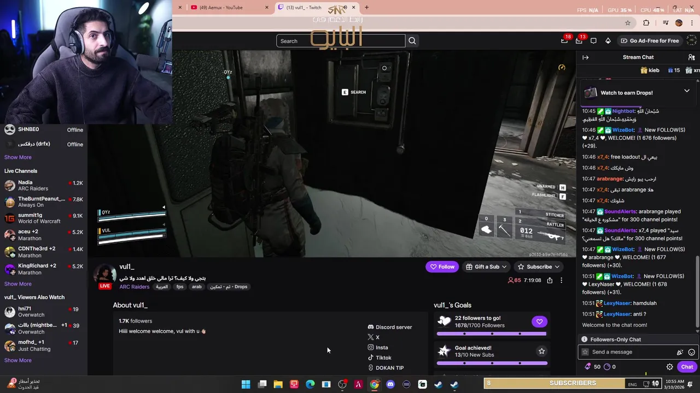
Task: Click the star button on New Subs goal
Action: (x=541, y=351)
